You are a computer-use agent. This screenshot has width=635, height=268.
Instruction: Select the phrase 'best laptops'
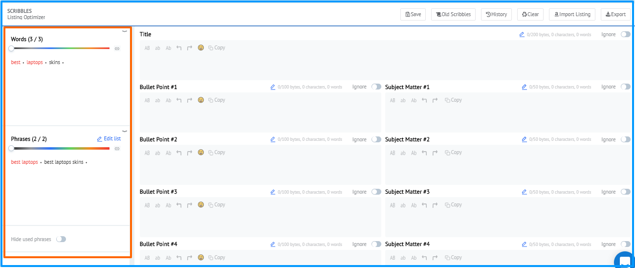[24, 162]
